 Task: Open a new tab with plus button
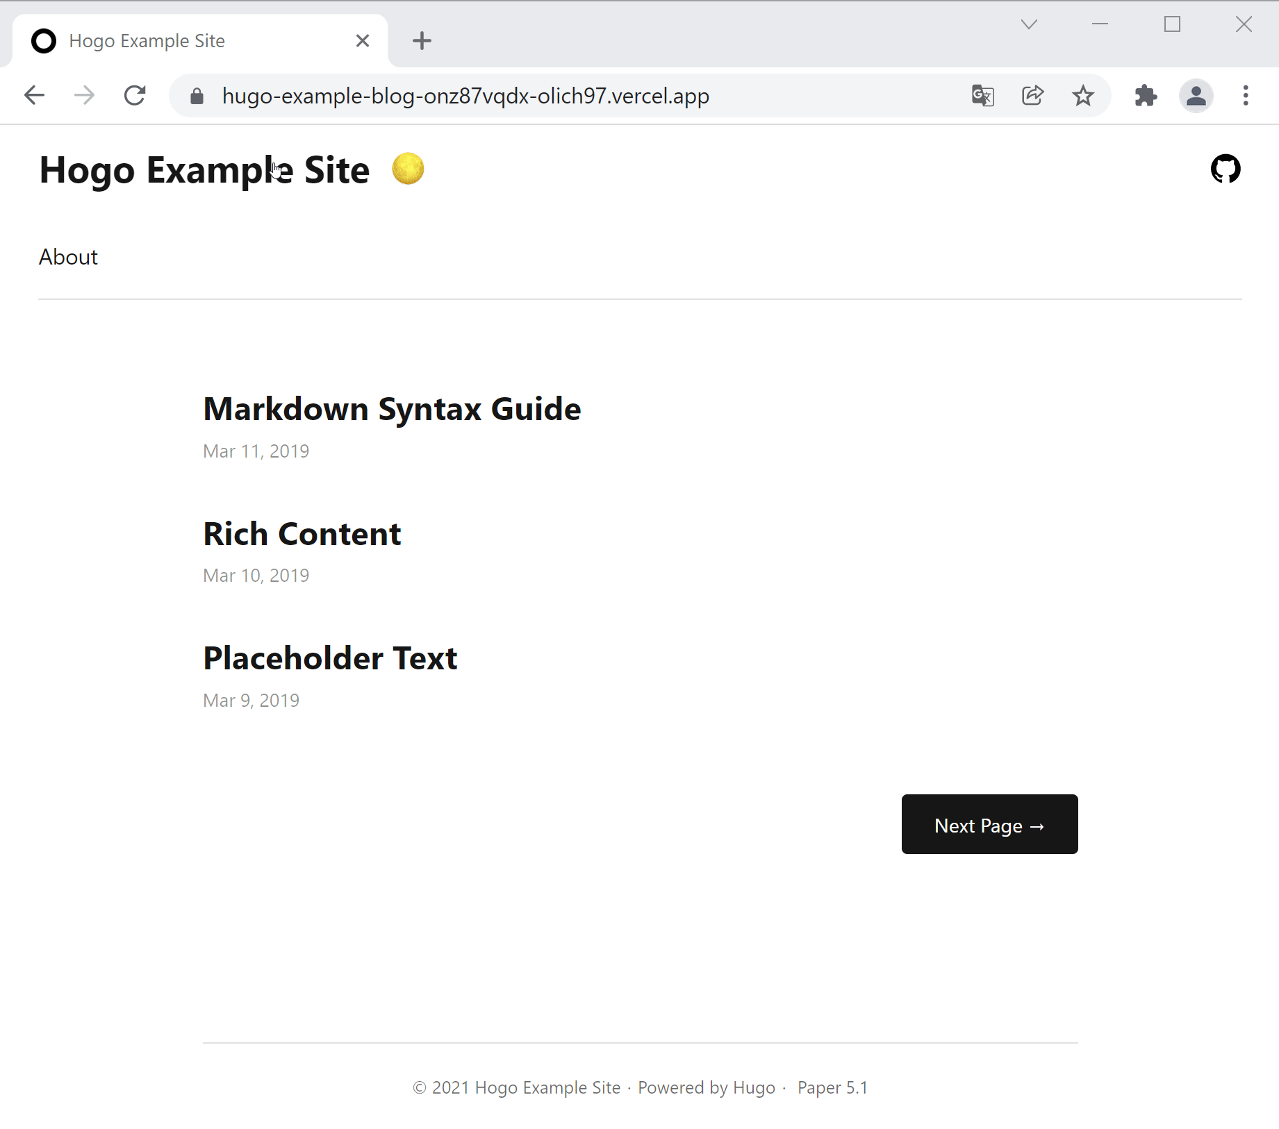pos(422,41)
